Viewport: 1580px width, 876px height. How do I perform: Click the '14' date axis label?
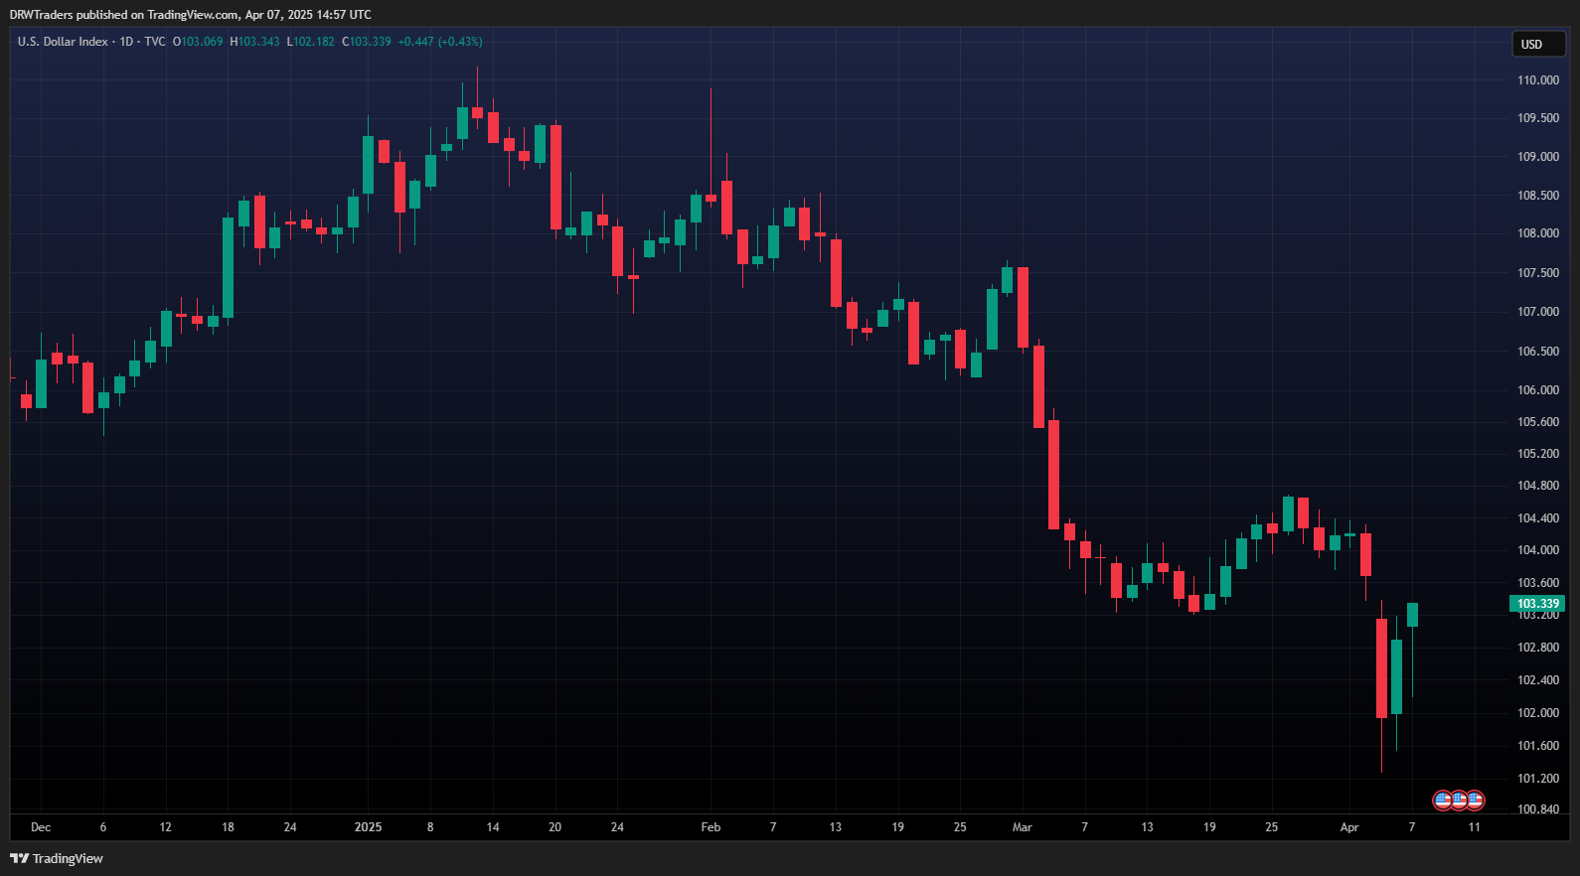(x=492, y=827)
